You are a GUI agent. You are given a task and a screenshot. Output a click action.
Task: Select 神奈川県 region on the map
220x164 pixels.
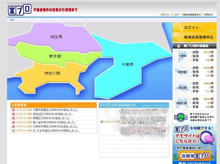click(x=52, y=73)
